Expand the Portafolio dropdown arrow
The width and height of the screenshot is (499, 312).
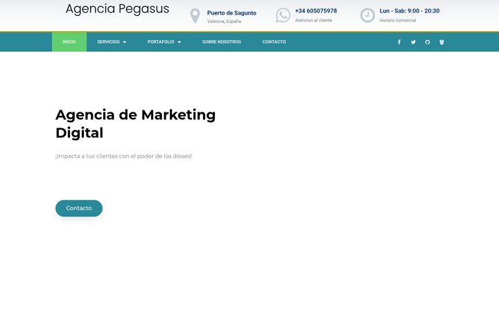[180, 42]
